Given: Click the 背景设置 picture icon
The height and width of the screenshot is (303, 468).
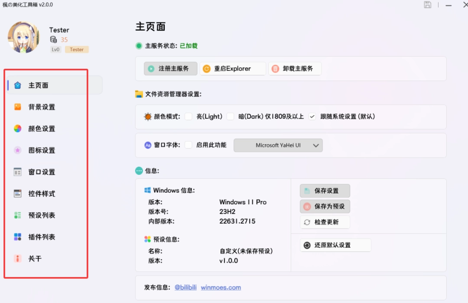Looking at the screenshot, I should click(18, 107).
